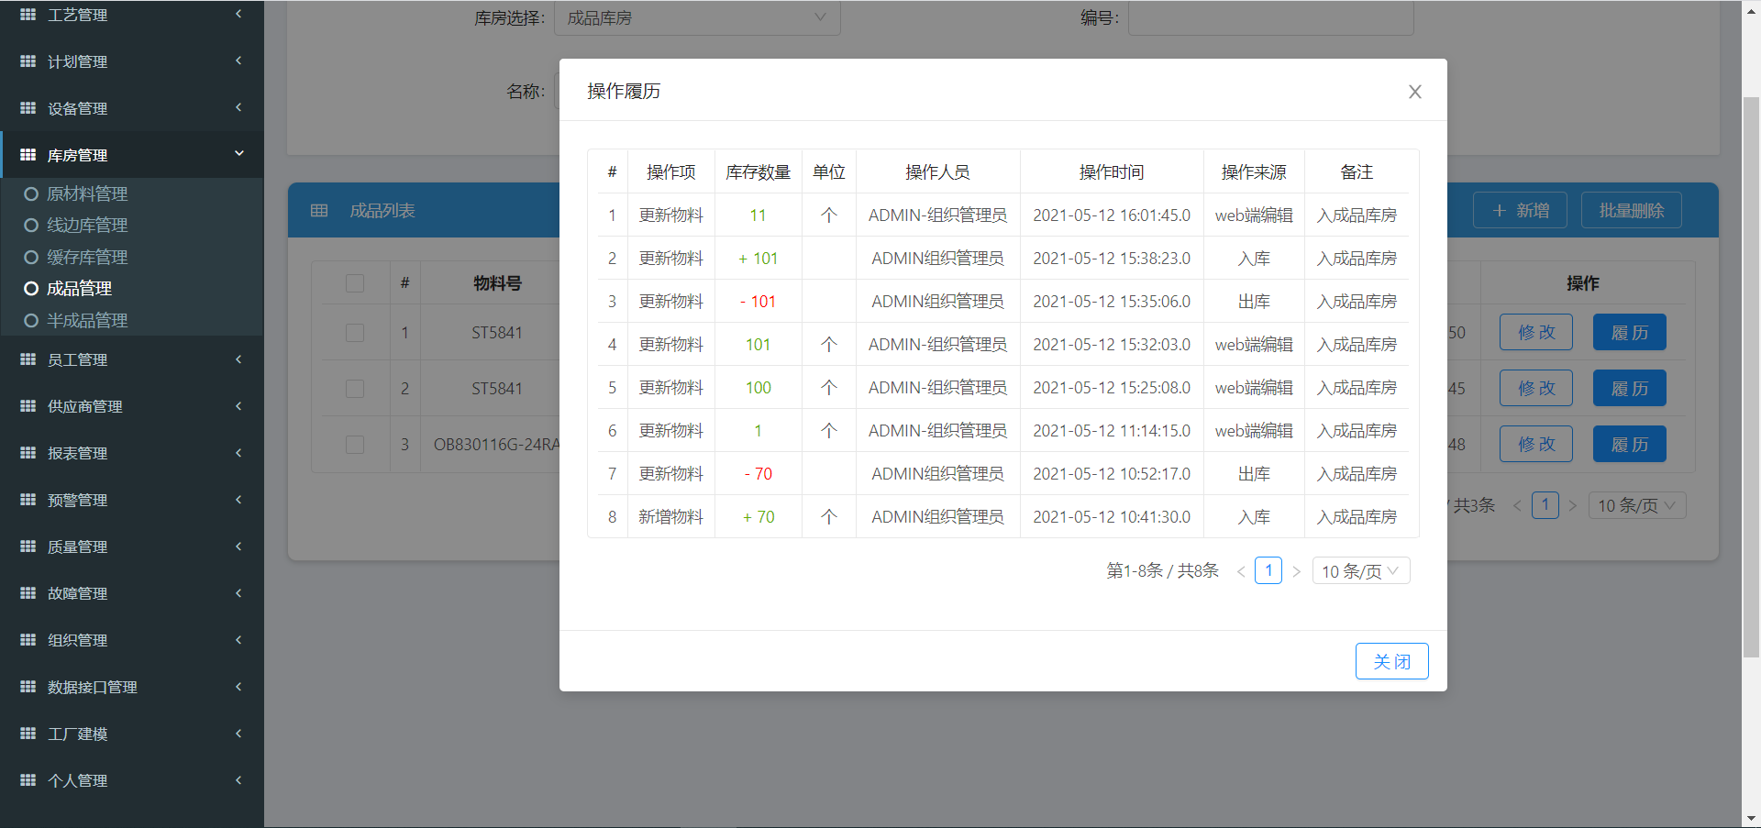Click the 新增 button
This screenshot has width=1761, height=828.
point(1520,210)
